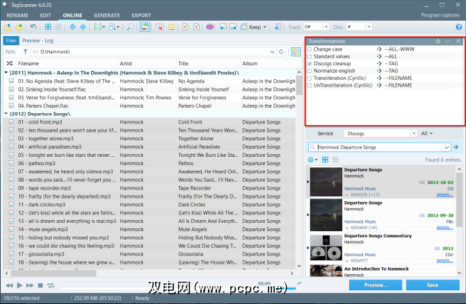The height and width of the screenshot is (304, 466).
Task: Click the purple tag editor icon
Action: pyautogui.click(x=210, y=27)
